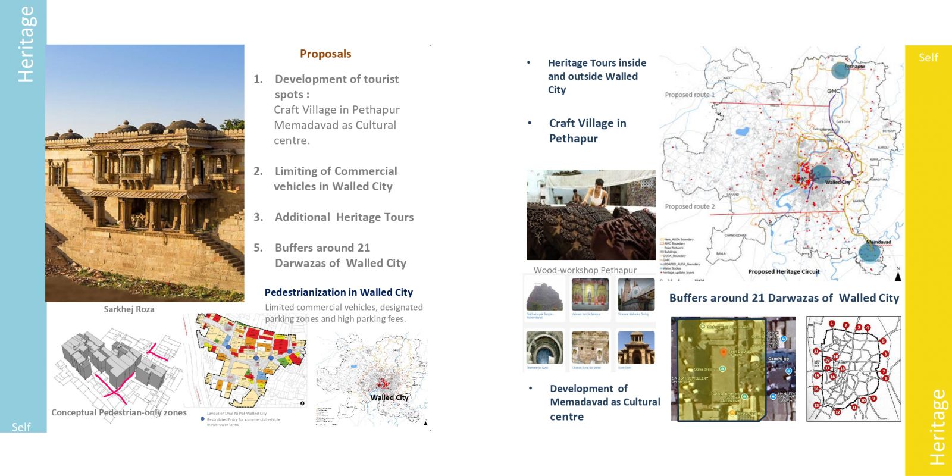Screen dimensions: 952x476
Task: Click 'Development of tourist spots :' item
Action: pos(337,86)
